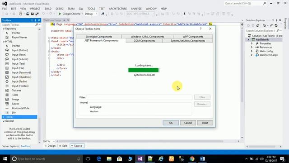Open File Explorer from the taskbar
The width and height of the screenshot is (289, 163).
pos(109,159)
